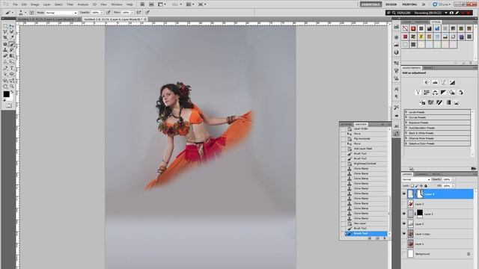Expand Selective Color Presets

click(x=406, y=143)
